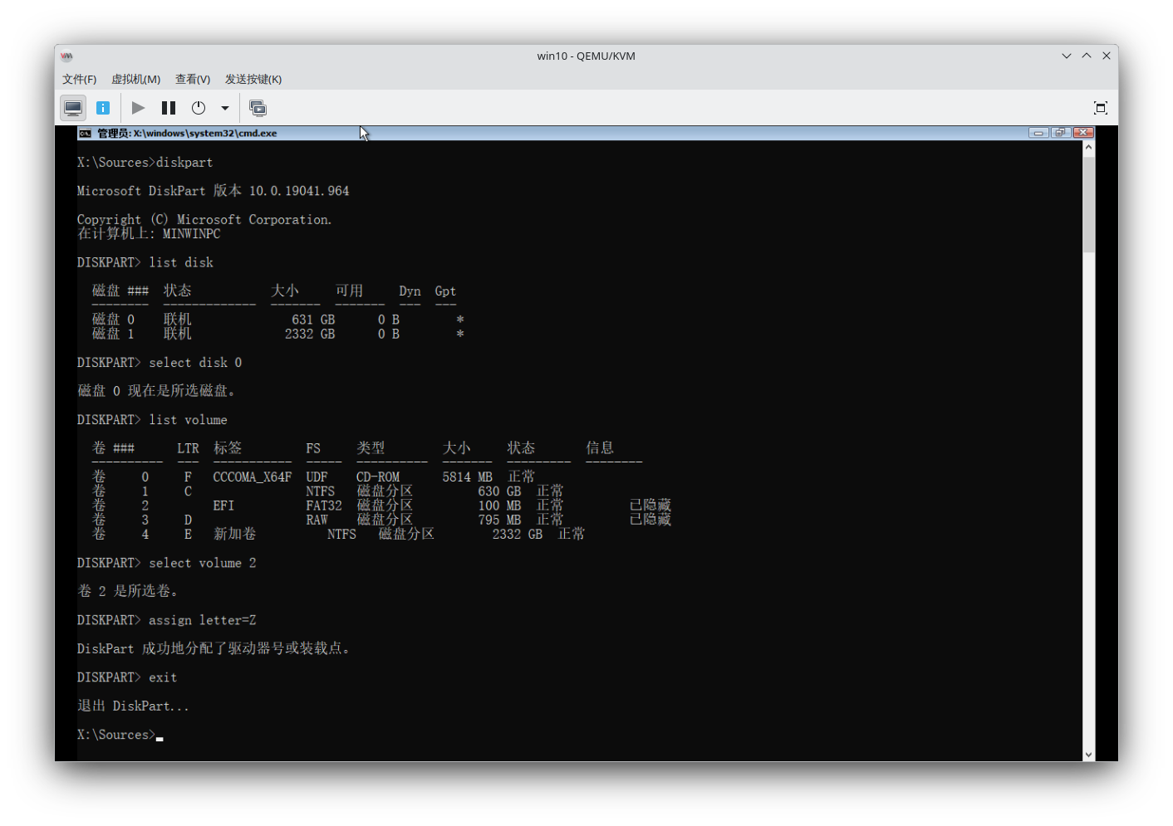Maximize the win10 QEMU/KVM window
1173x826 pixels.
click(x=1087, y=56)
